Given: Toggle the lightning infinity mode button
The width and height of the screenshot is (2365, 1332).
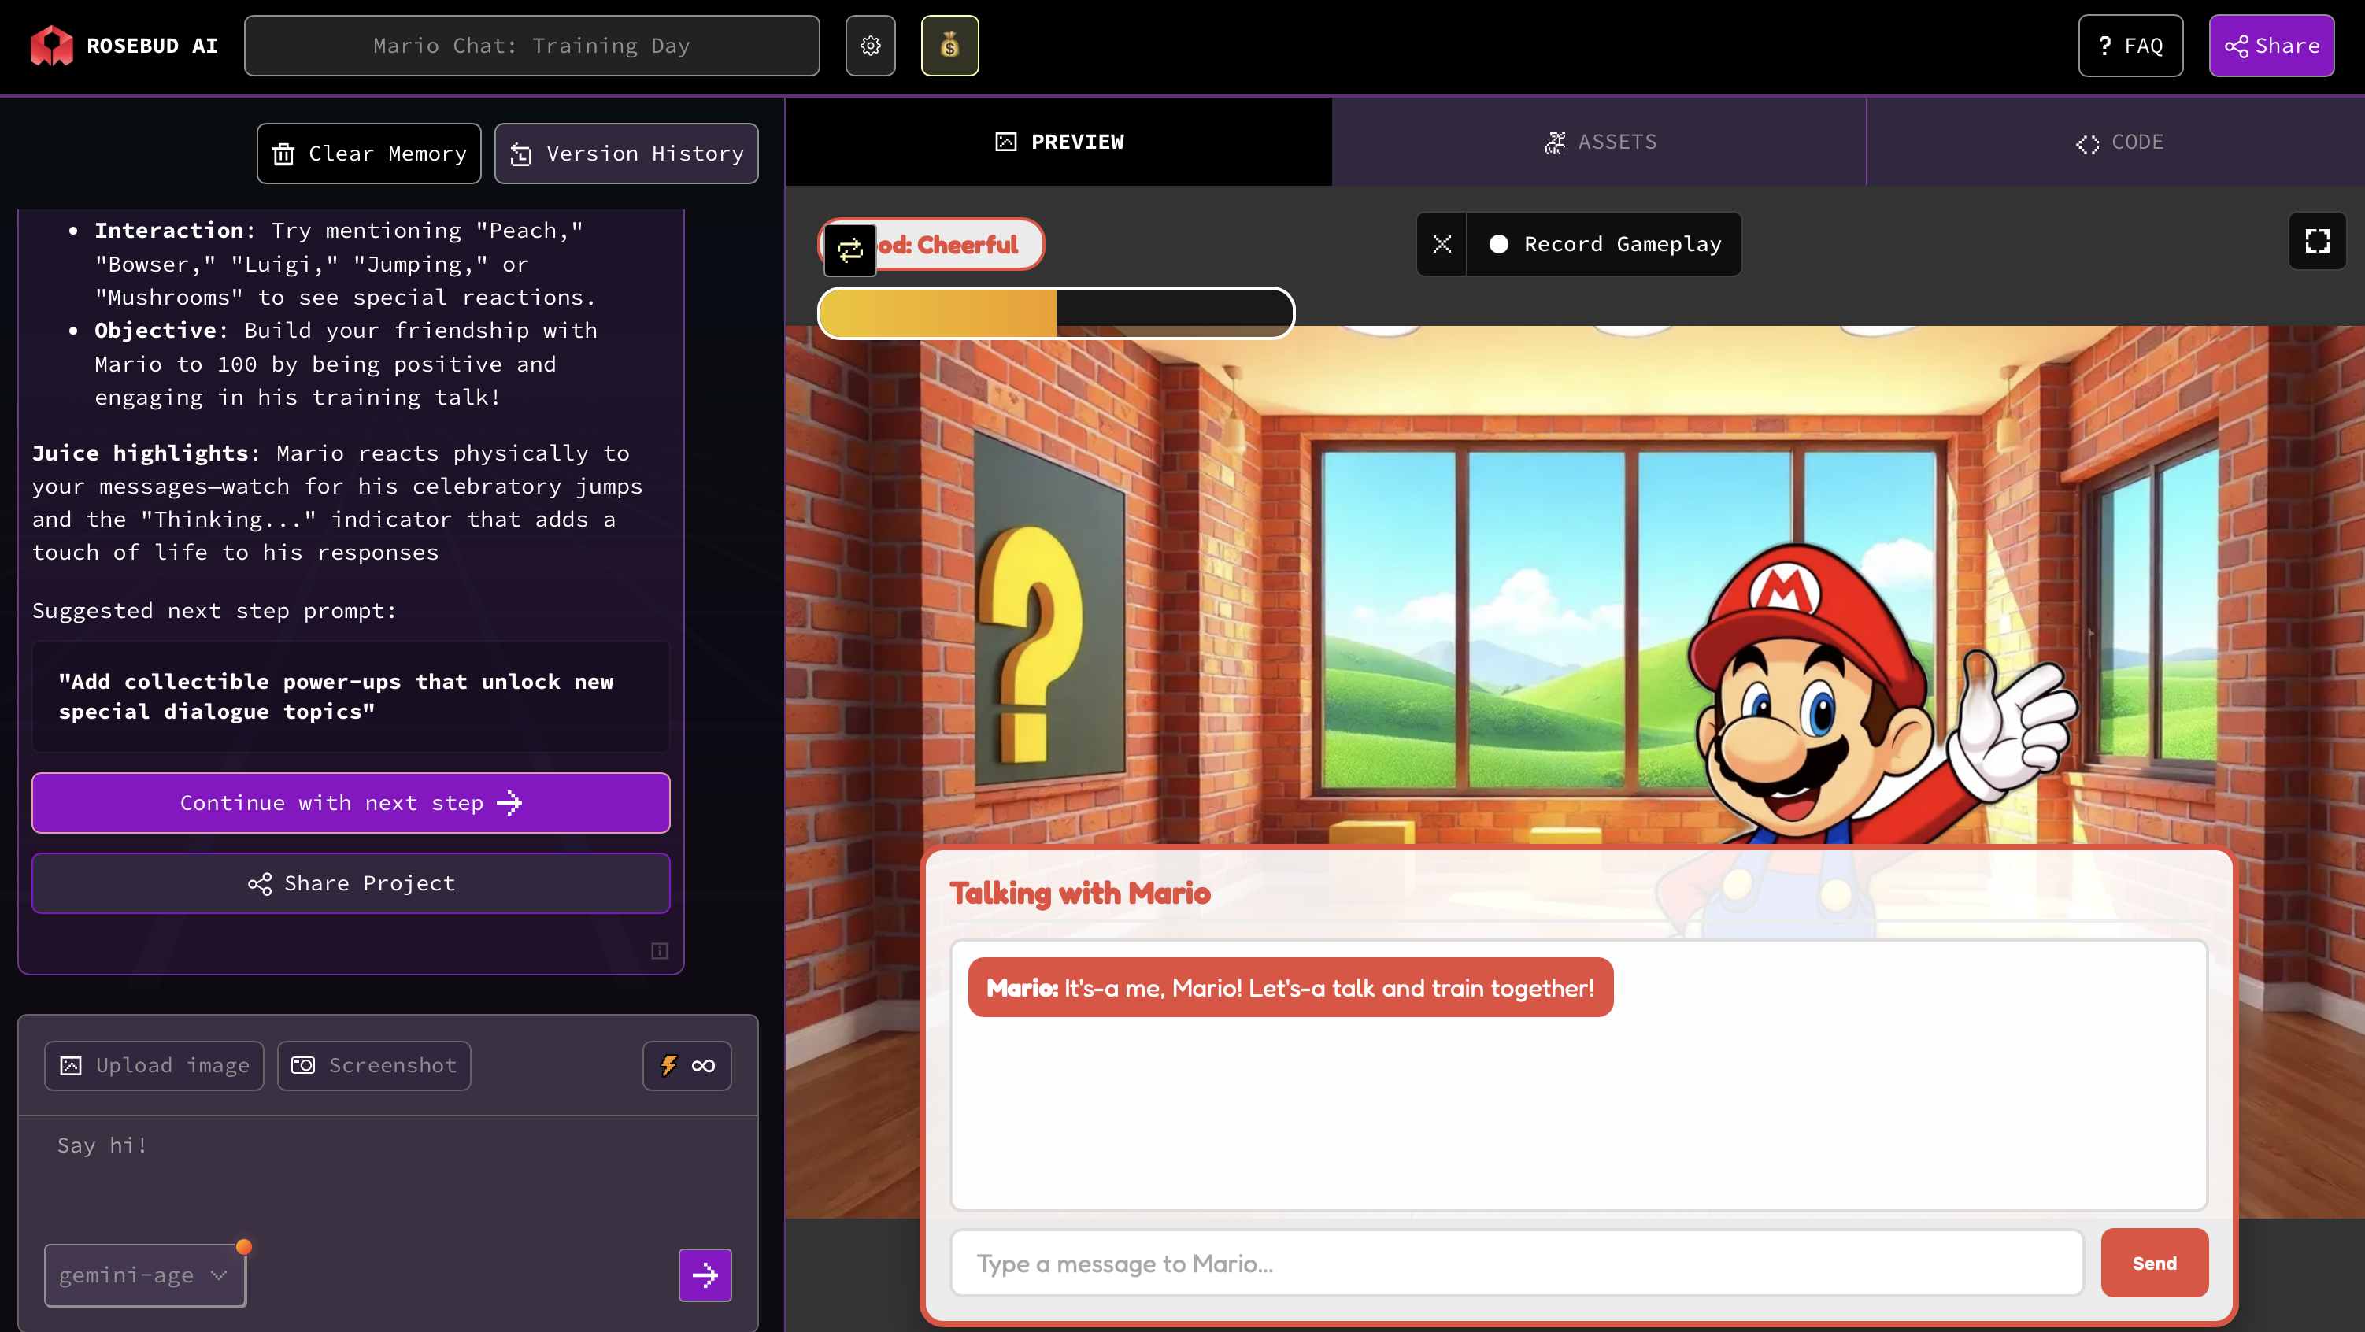Looking at the screenshot, I should [686, 1065].
